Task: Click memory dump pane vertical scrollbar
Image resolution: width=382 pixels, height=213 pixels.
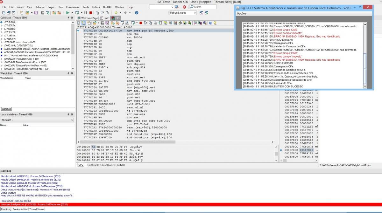Action: coord(276,154)
